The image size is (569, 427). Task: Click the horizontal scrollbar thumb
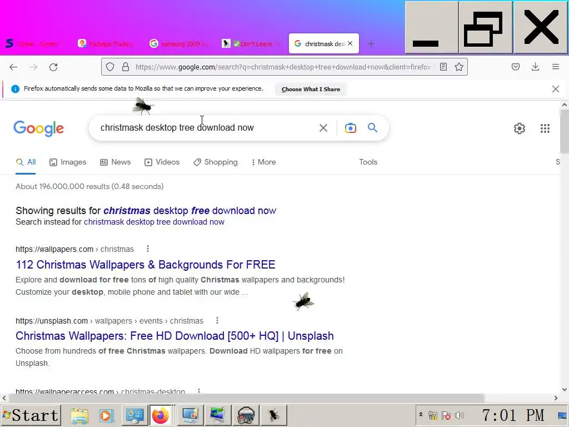coord(246,398)
